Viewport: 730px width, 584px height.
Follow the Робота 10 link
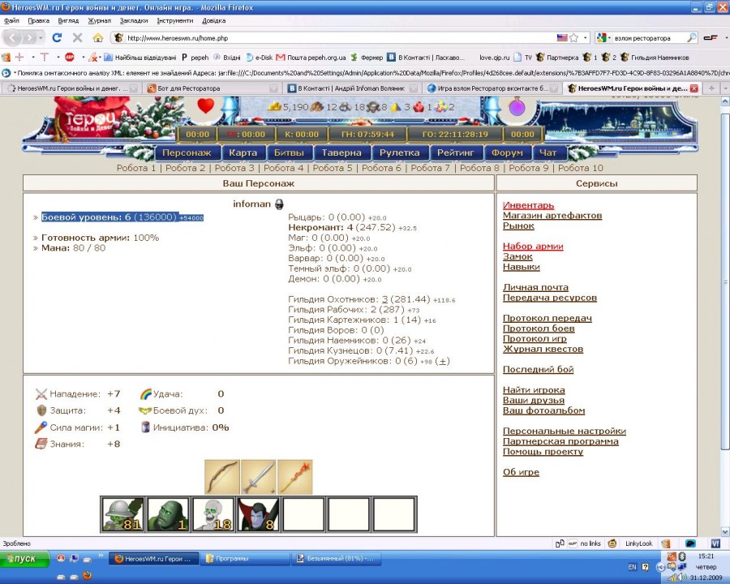click(581, 168)
